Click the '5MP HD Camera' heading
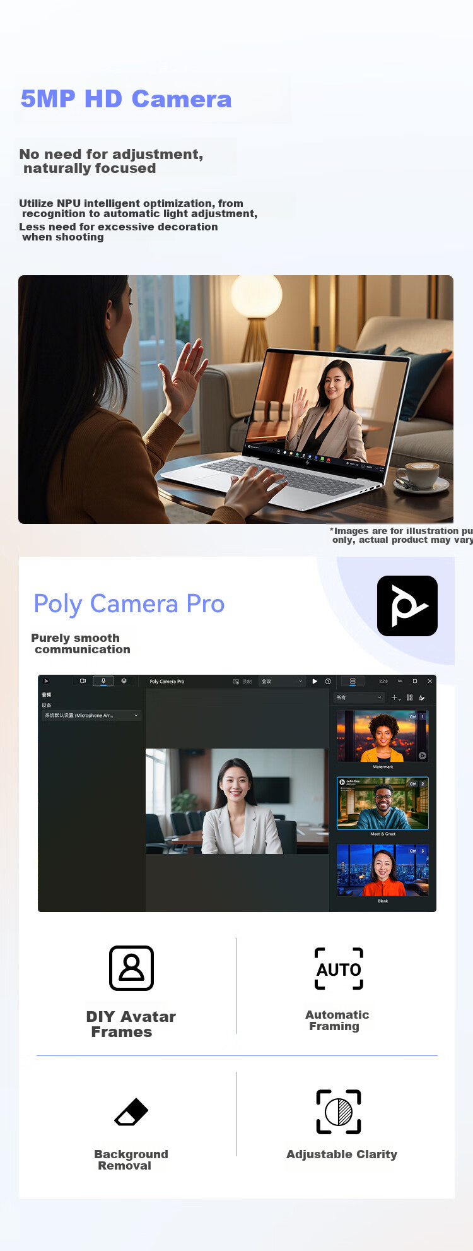 pyautogui.click(x=126, y=99)
